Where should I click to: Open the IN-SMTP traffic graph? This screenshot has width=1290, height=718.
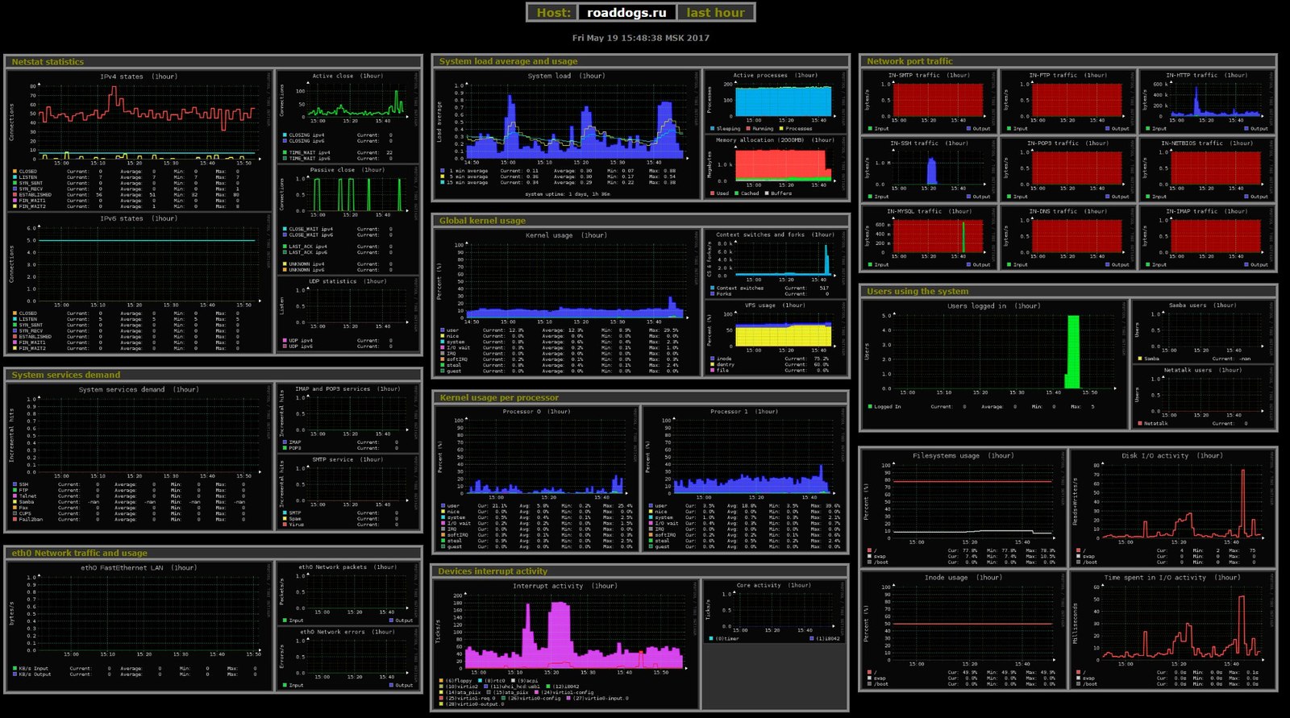(929, 102)
